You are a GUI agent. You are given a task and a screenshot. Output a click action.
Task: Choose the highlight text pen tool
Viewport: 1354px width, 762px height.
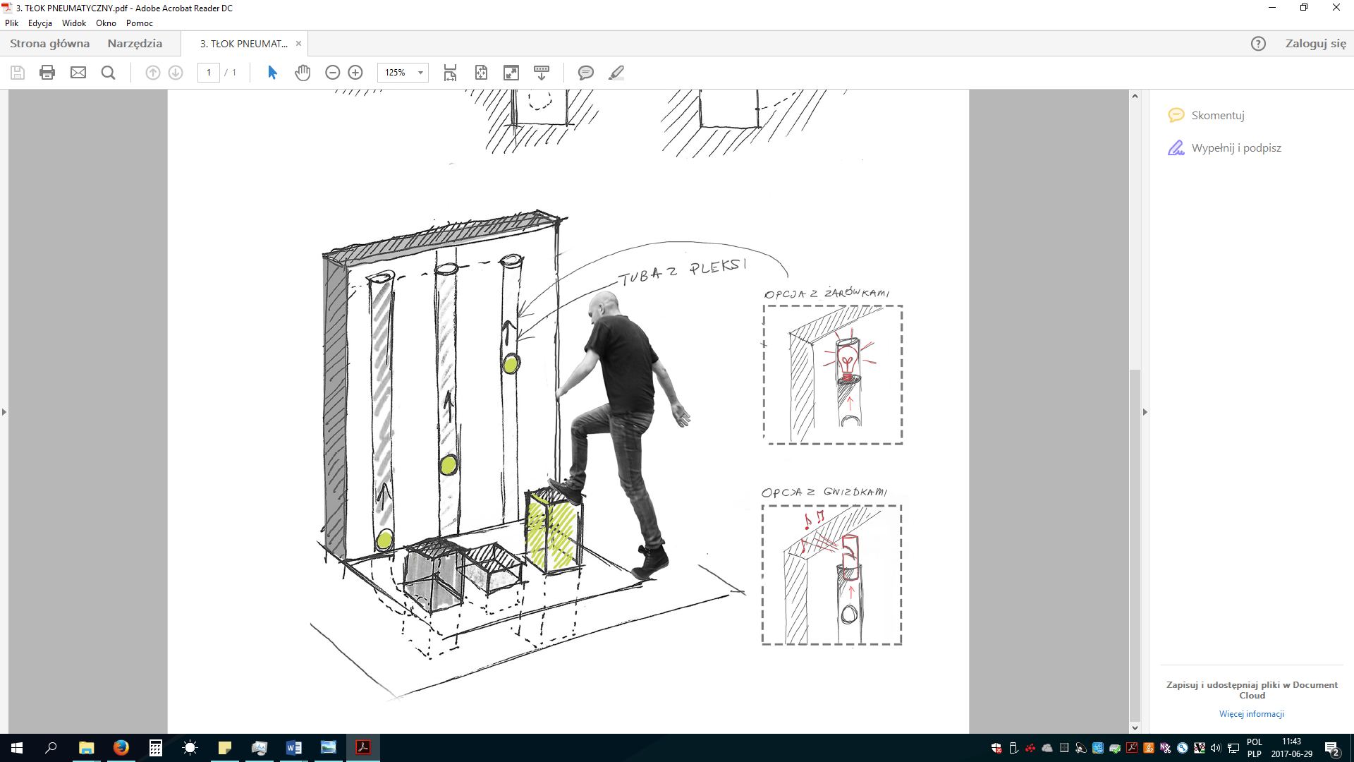click(616, 73)
